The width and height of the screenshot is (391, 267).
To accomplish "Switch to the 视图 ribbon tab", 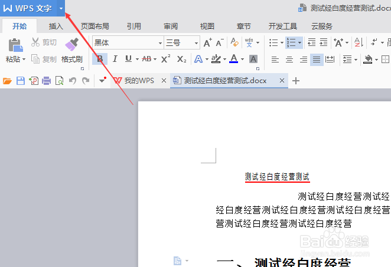I will point(207,26).
